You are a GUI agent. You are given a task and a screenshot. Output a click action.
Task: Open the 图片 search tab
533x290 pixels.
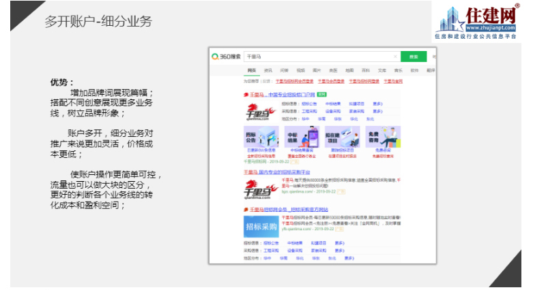pyautogui.click(x=317, y=70)
